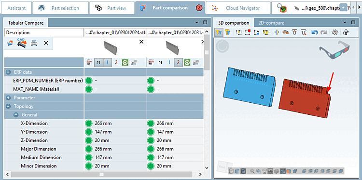This screenshot has width=362, height=180.
Task: Click the printer icon in Tabular Compare
Action: pos(34,43)
